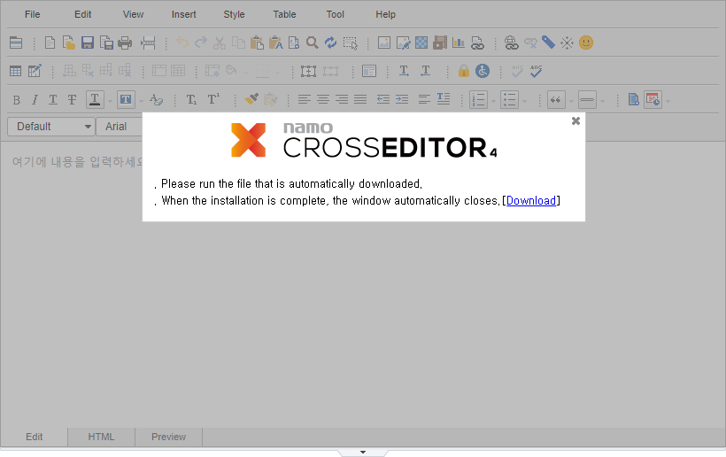Apply the font color

coord(95,99)
